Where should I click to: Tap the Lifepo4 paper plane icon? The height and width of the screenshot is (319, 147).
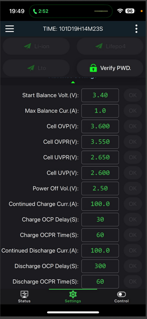click(x=99, y=46)
